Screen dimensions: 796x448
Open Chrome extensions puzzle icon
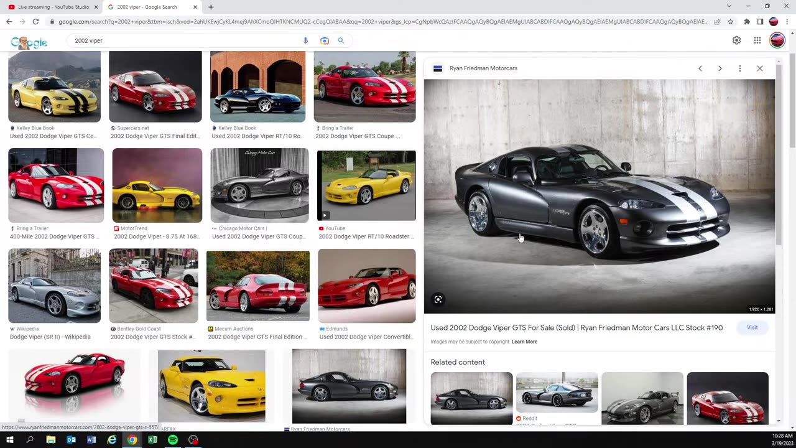747,22
